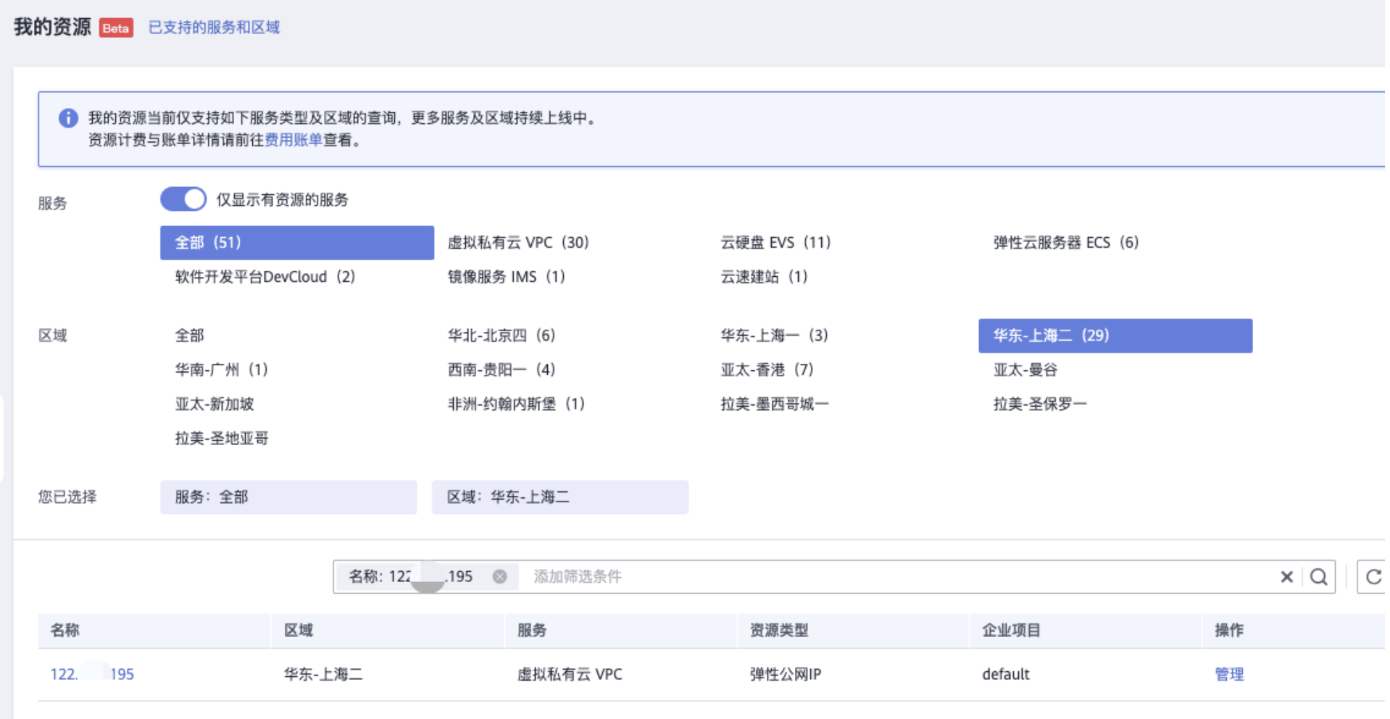Open resource 122.*.195 name link

point(92,674)
